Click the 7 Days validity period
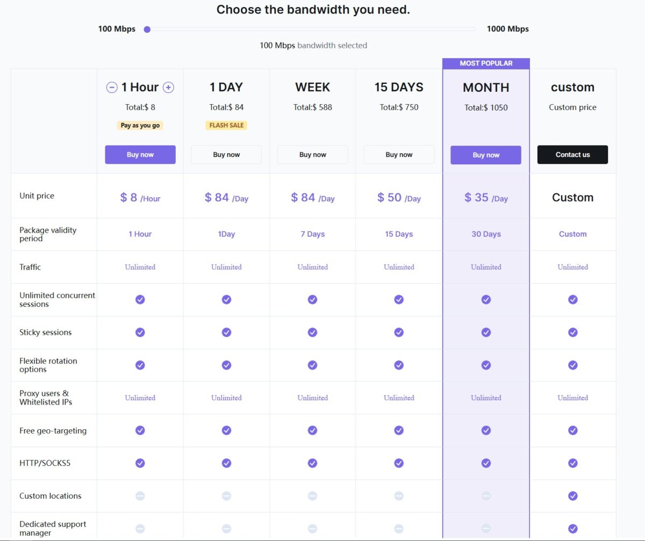 click(x=313, y=234)
